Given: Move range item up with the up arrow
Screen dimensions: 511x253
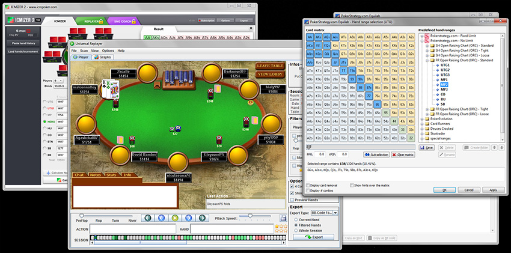Looking at the screenshot, I should pyautogui.click(x=494, y=148).
